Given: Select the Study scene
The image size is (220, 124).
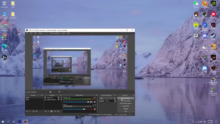Looking at the screenshot, I should click(x=34, y=99).
